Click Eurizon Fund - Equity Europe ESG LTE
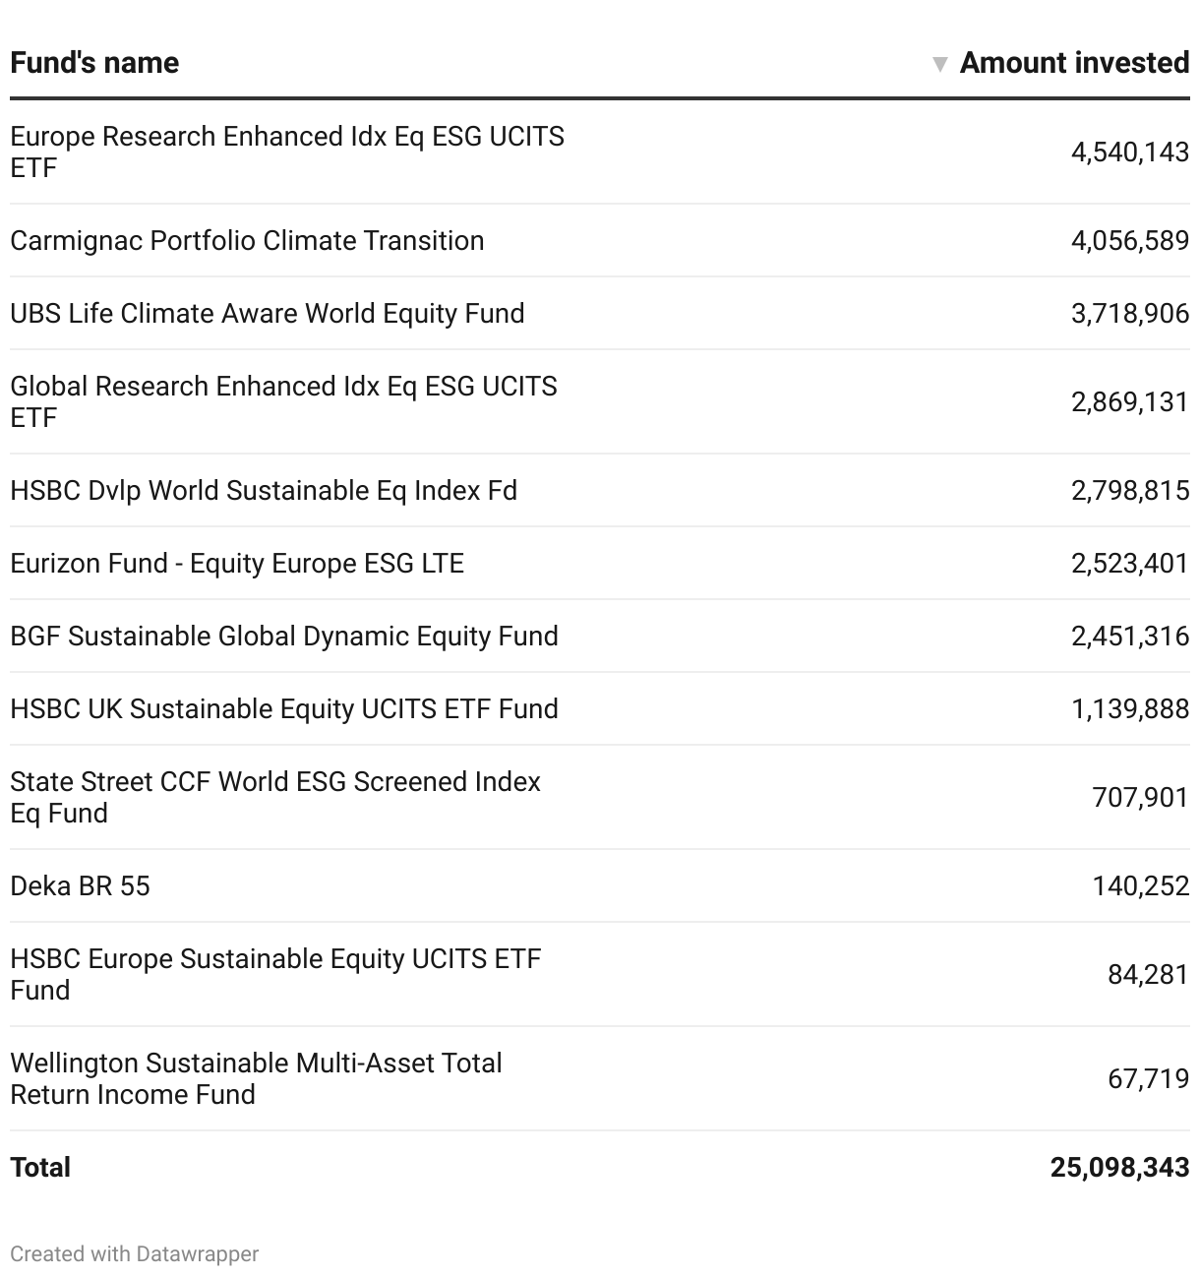Image resolution: width=1200 pixels, height=1277 pixels. click(x=237, y=564)
